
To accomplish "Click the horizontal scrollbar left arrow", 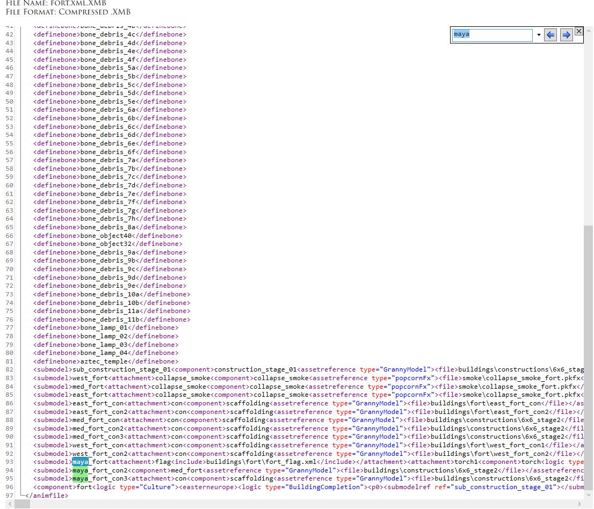I will pyautogui.click(x=4, y=504).
